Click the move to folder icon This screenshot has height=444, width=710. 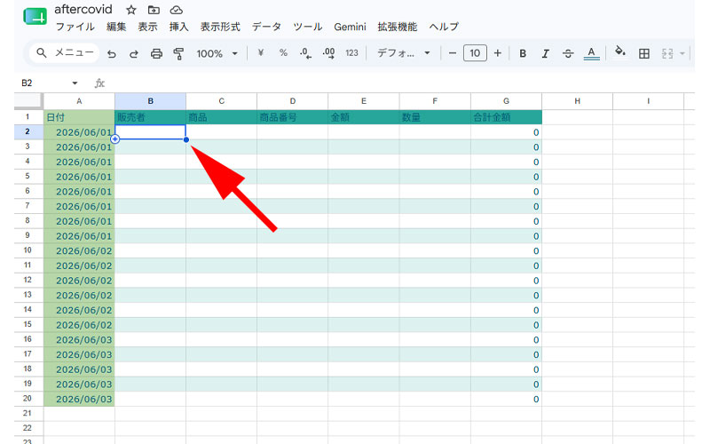pos(154,10)
